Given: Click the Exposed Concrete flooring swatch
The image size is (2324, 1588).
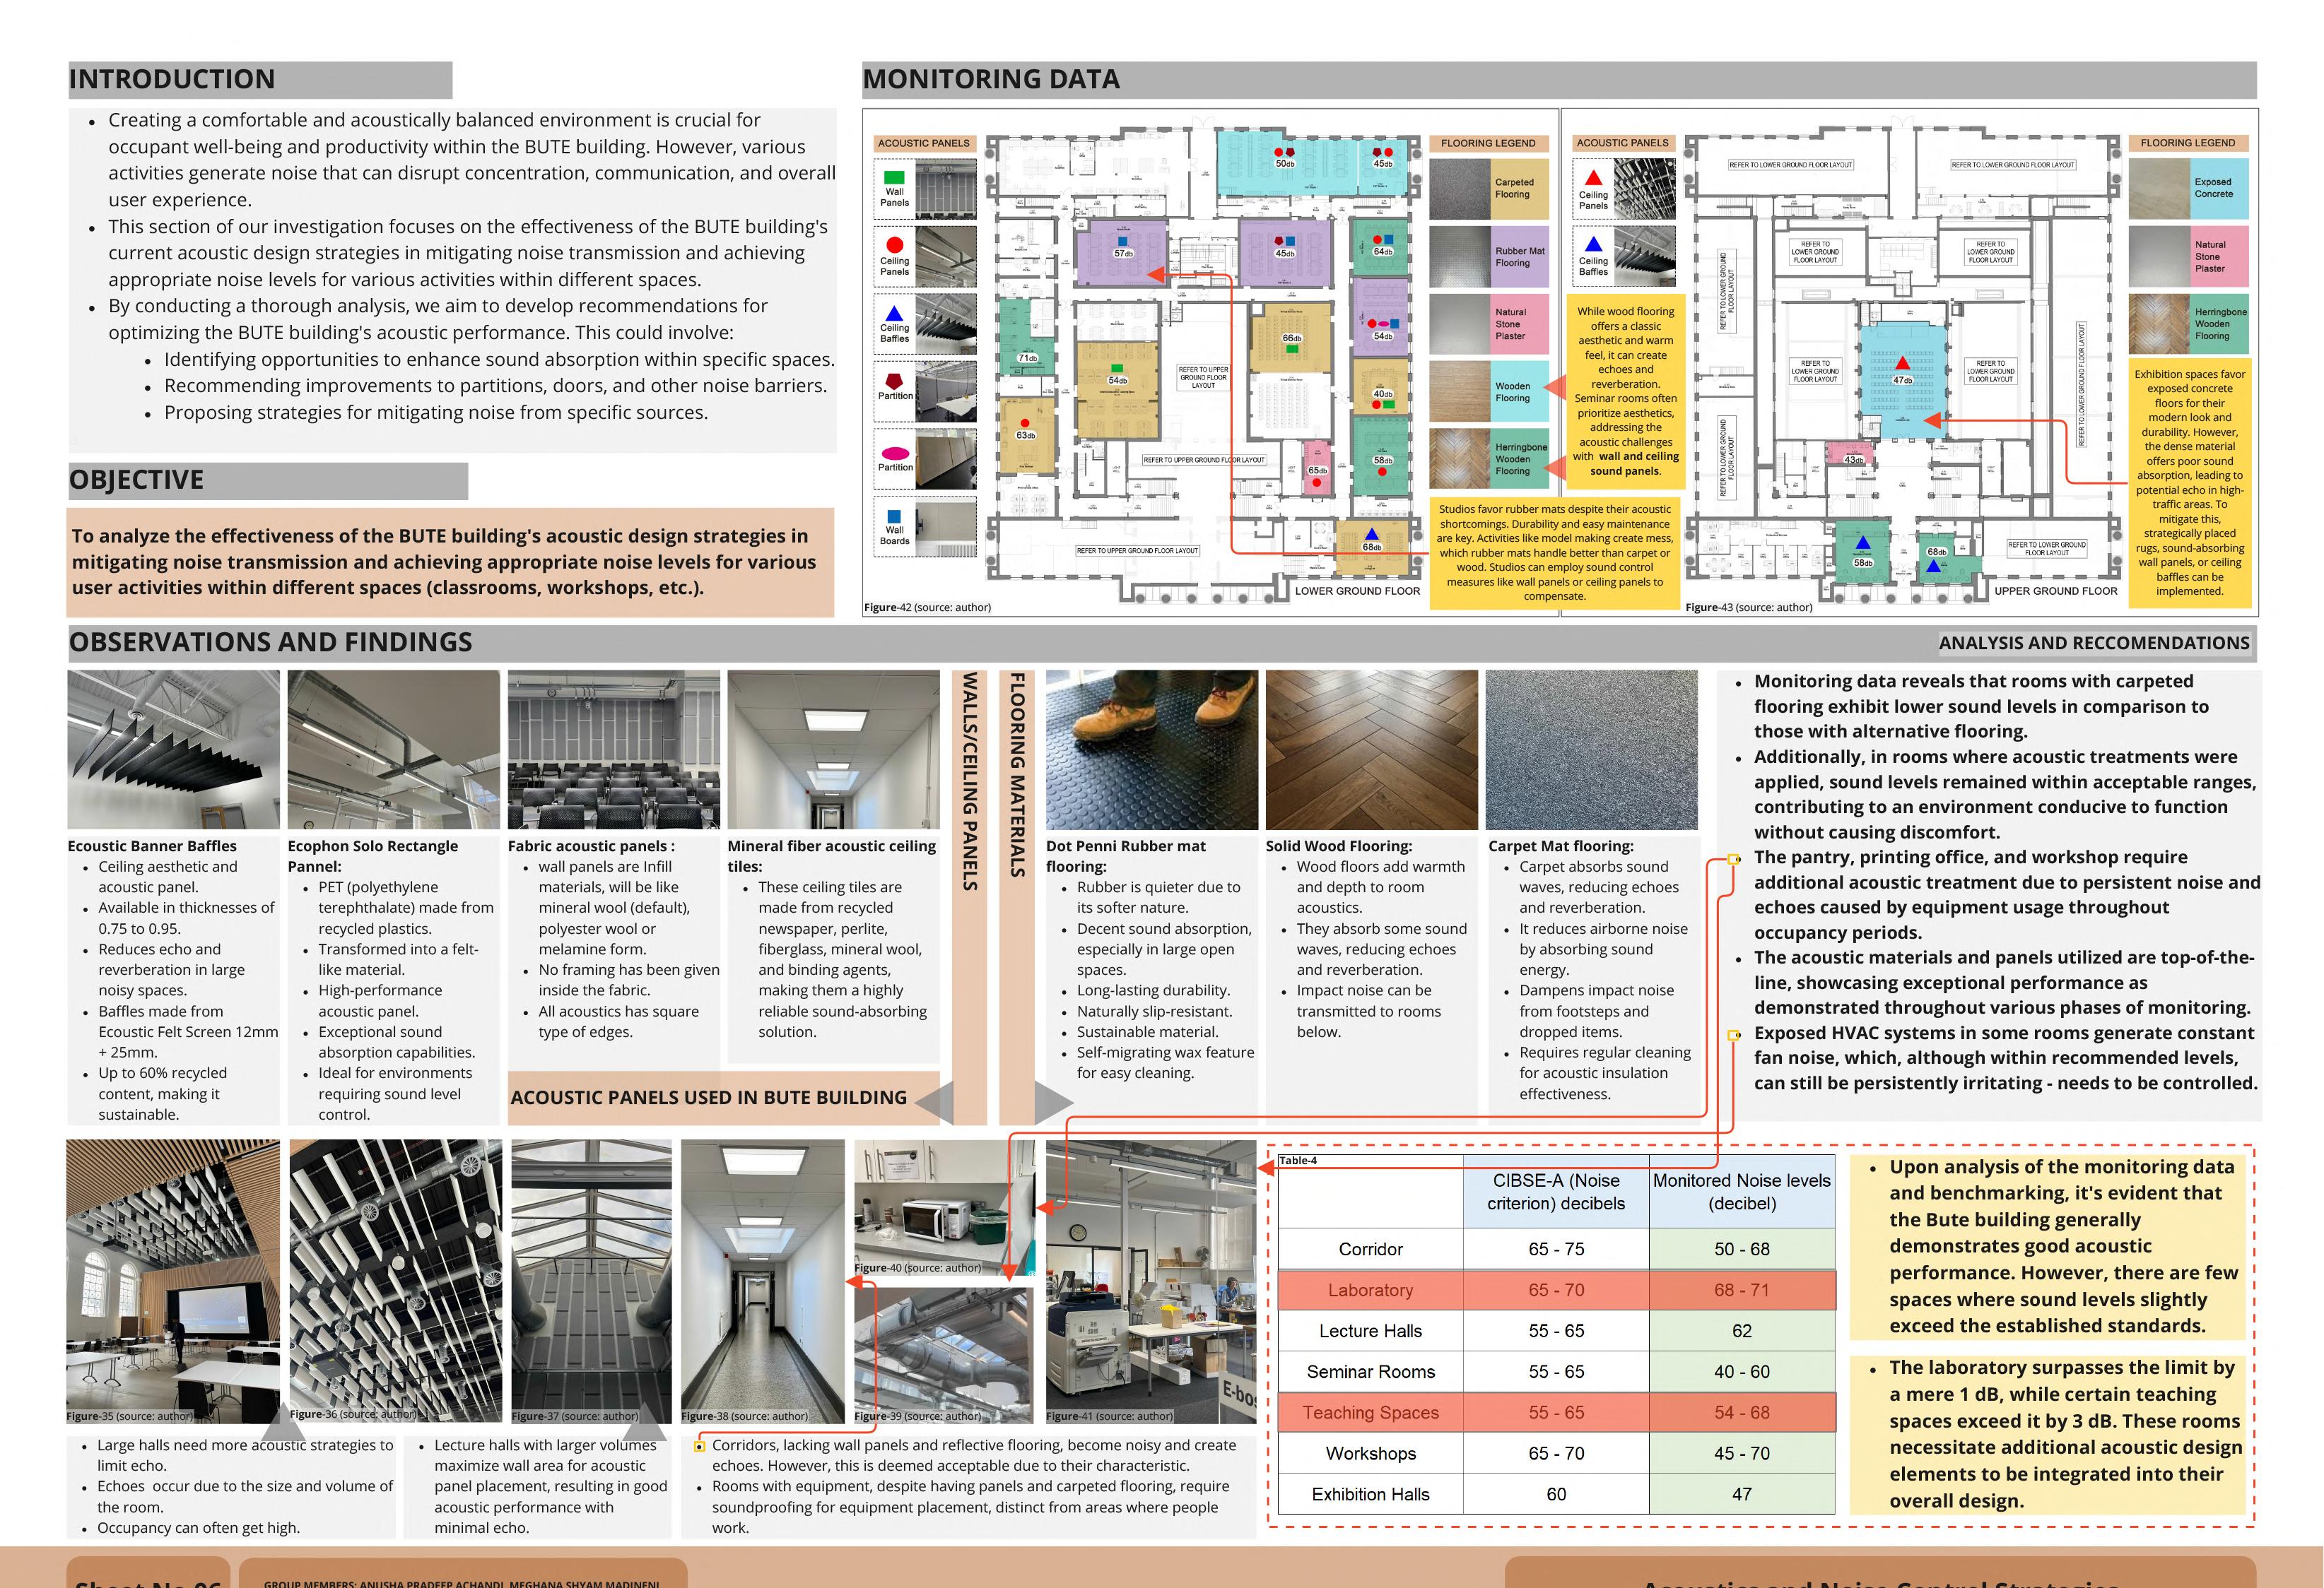Looking at the screenshot, I should (x=2159, y=189).
